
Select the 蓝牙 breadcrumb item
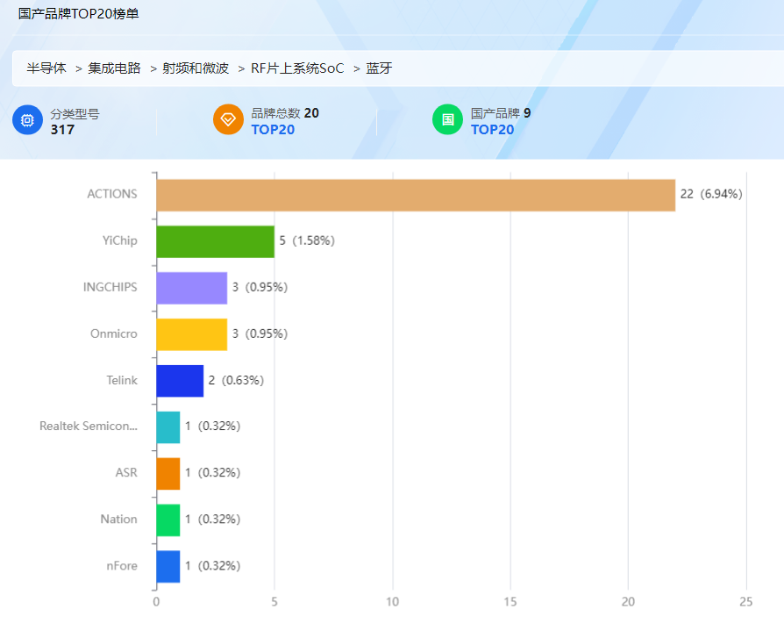tap(379, 68)
